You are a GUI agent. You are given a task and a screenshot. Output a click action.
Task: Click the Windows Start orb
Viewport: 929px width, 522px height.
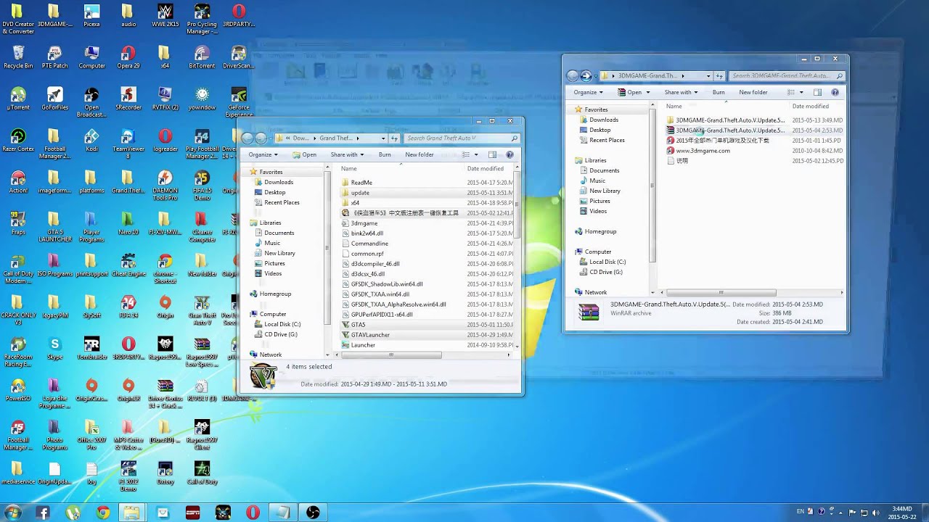pos(12,513)
